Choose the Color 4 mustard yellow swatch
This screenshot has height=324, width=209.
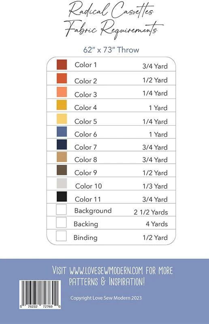pos(62,105)
